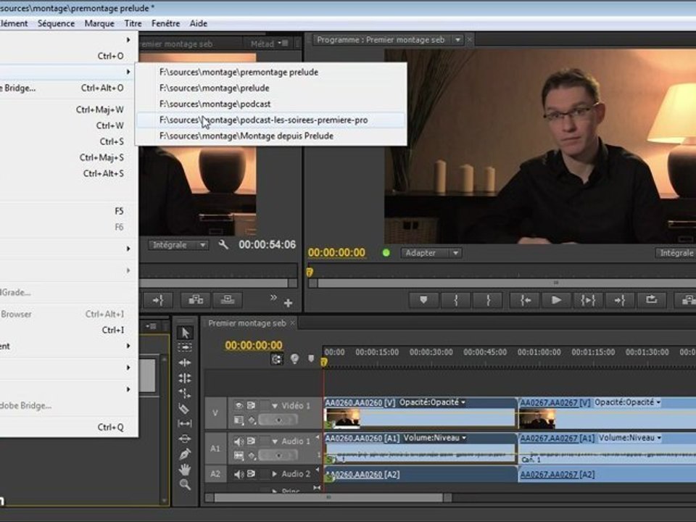
Task: Click the Program monitor timecode 00:00:00:00
Action: (x=336, y=252)
